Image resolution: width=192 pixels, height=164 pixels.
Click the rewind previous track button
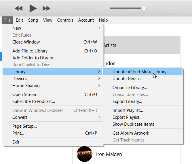tap(19, 8)
